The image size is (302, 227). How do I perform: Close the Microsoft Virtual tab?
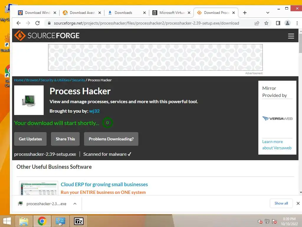[x=189, y=13]
